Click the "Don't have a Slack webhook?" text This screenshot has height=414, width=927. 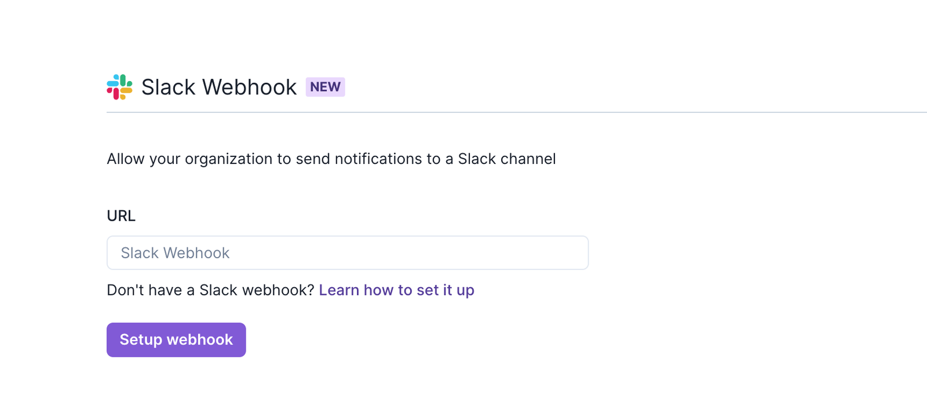210,290
